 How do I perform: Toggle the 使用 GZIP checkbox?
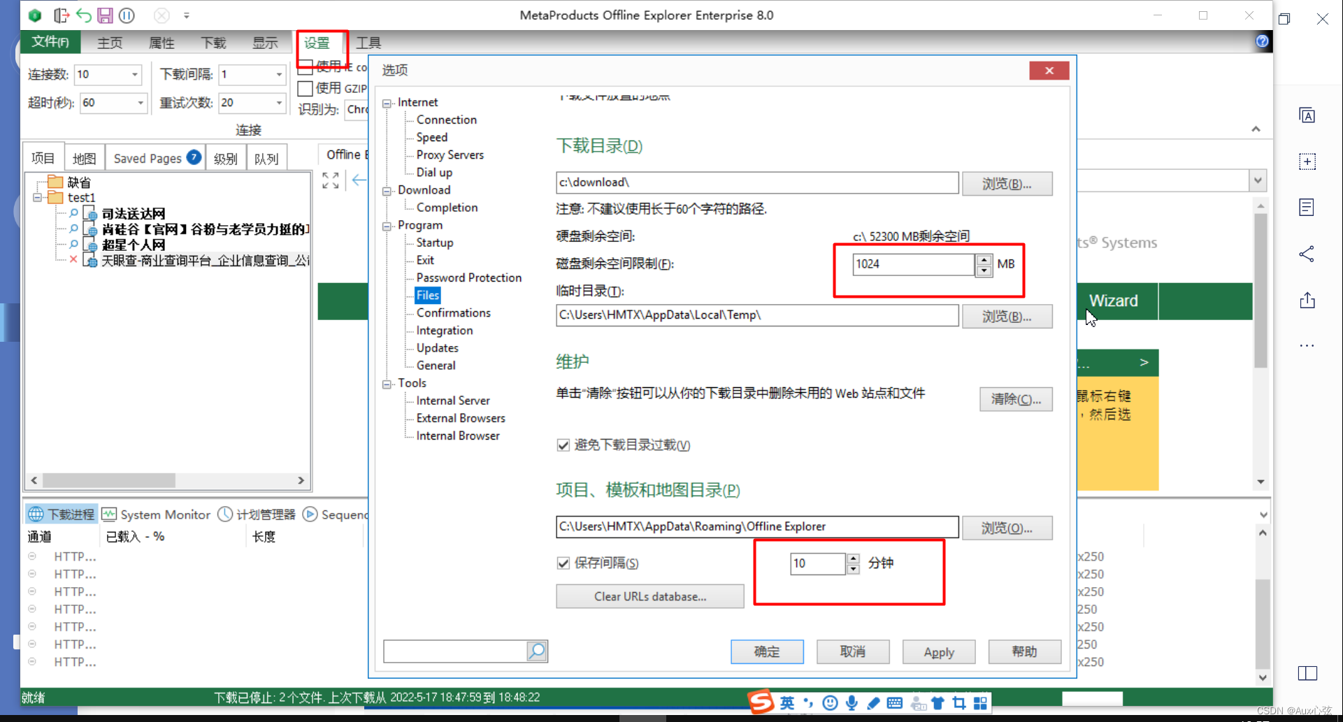(305, 89)
